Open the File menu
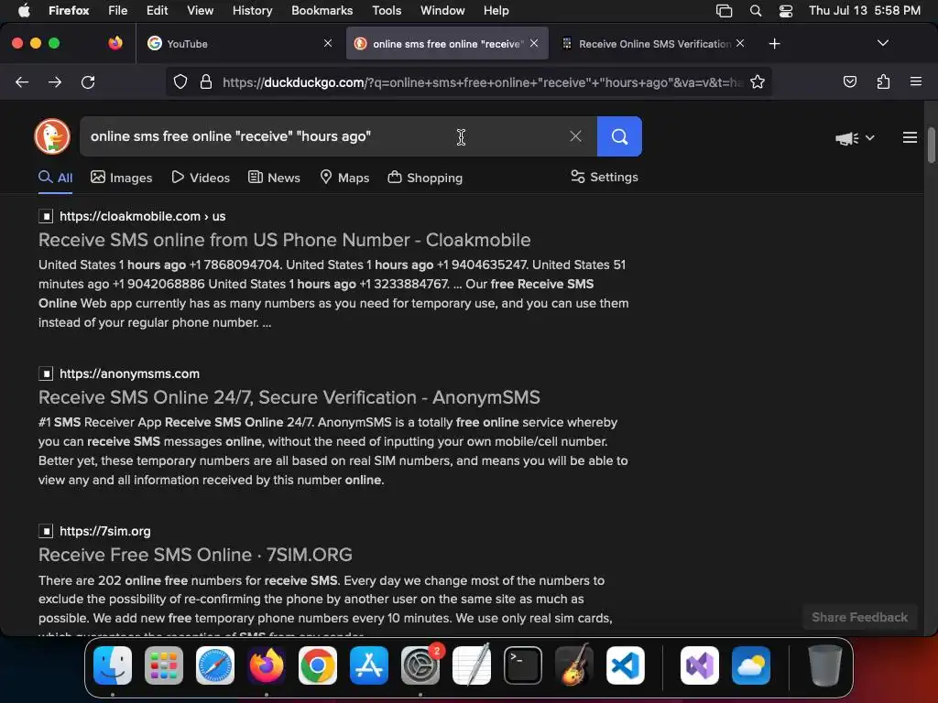This screenshot has height=703, width=938. click(118, 11)
